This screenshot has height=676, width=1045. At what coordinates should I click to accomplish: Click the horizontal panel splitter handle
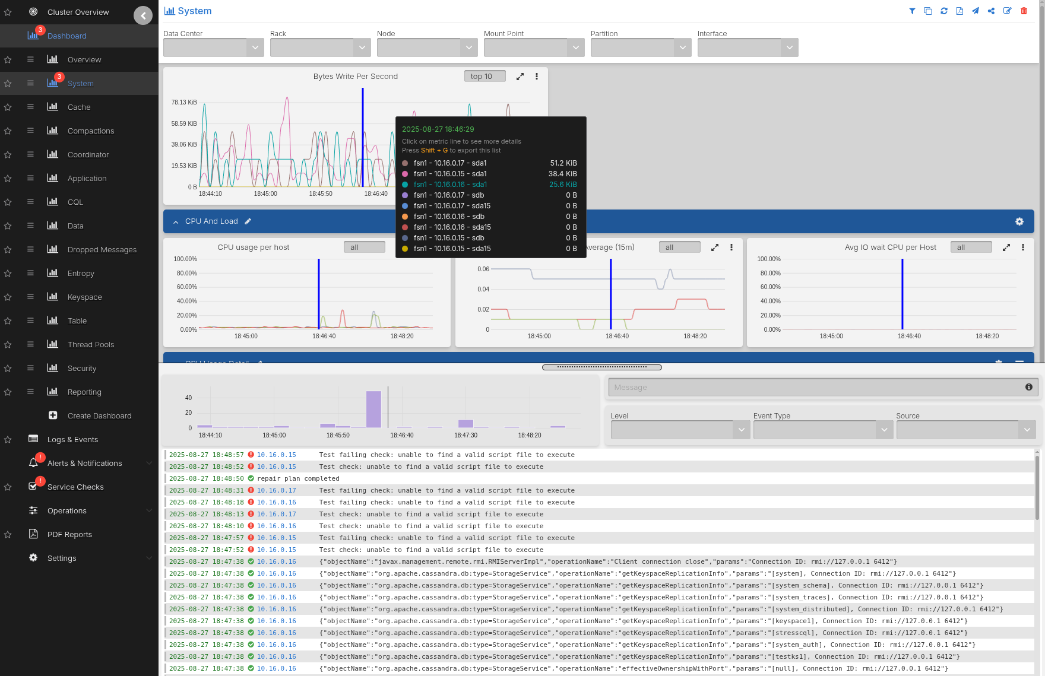click(x=601, y=367)
